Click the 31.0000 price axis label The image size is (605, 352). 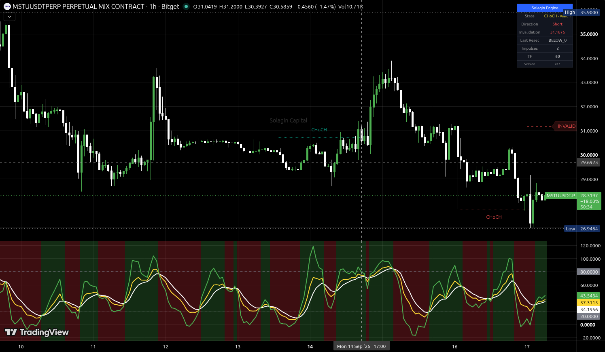click(x=589, y=131)
